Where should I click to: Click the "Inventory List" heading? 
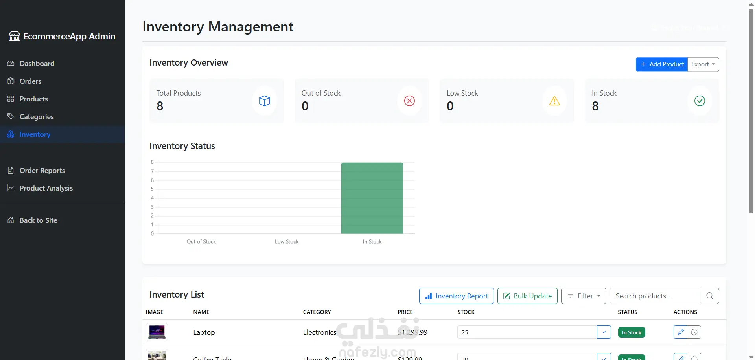point(177,295)
